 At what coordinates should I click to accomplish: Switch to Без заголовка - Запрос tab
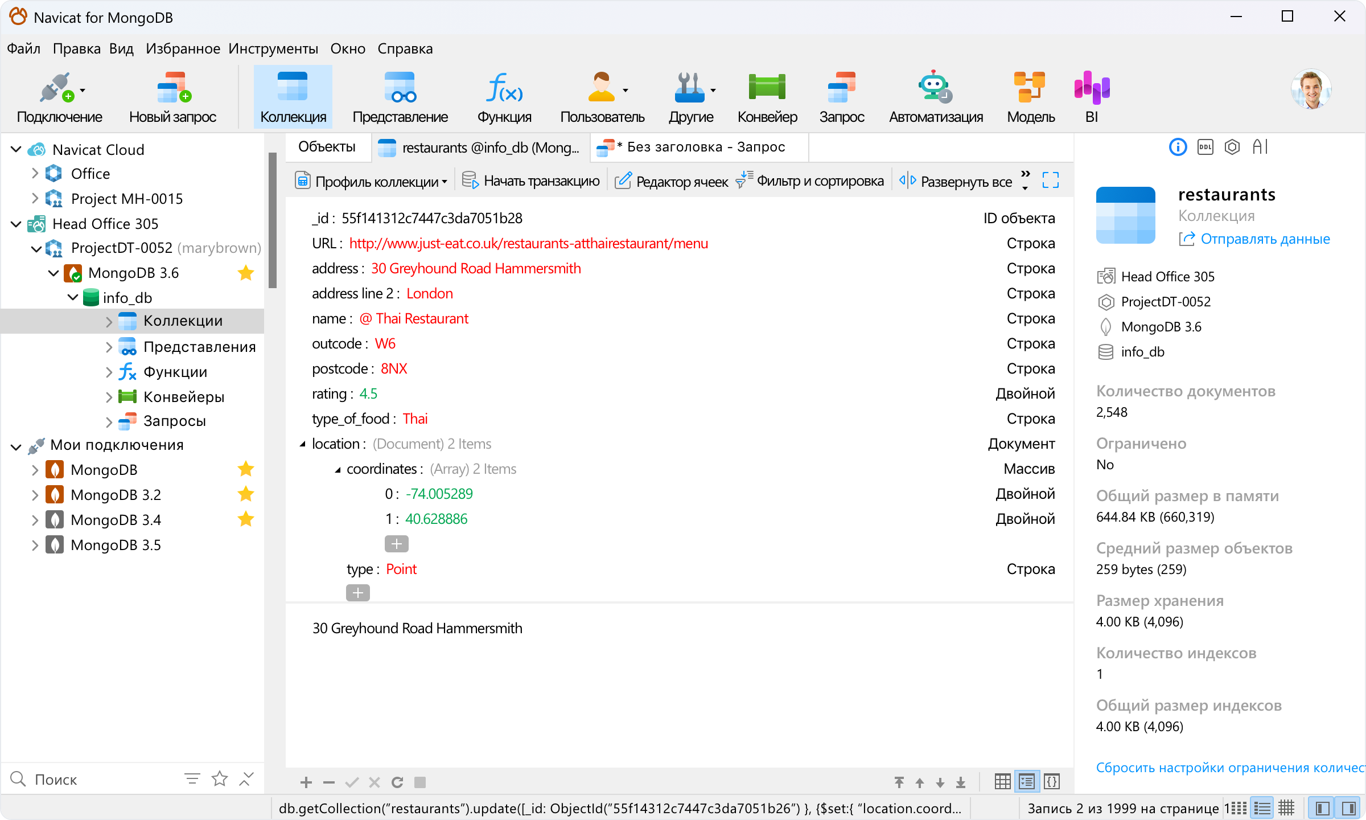pyautogui.click(x=699, y=147)
